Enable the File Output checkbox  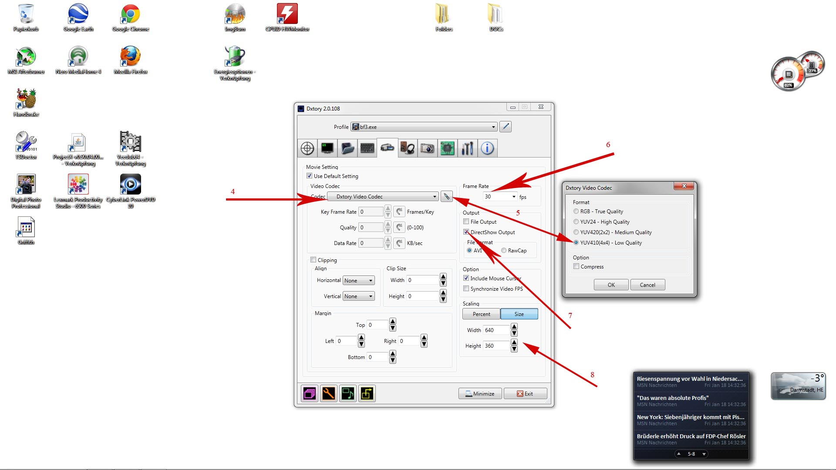(466, 222)
